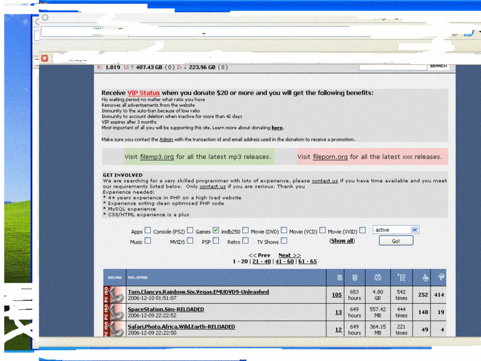Click the first 'contact us' link
The image size is (481, 361).
click(325, 181)
